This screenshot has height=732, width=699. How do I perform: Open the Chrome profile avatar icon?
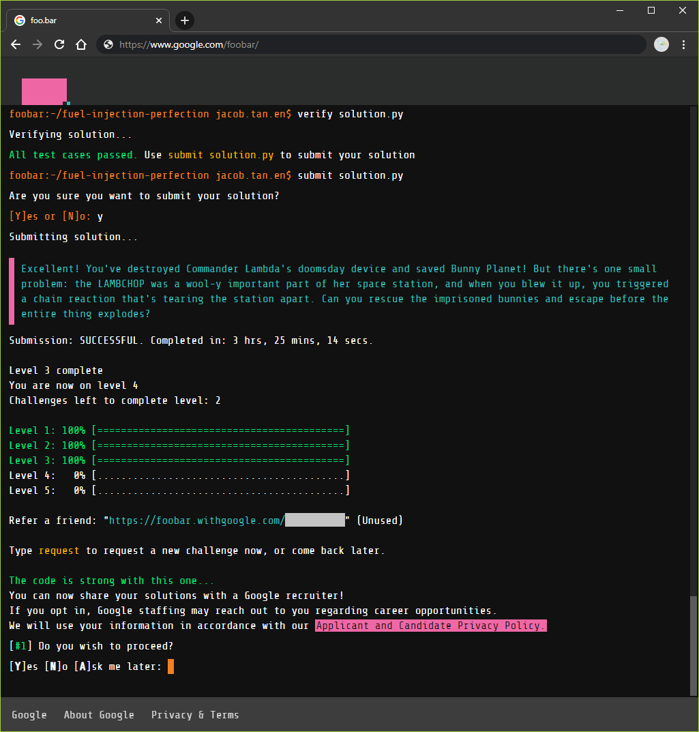coord(661,44)
